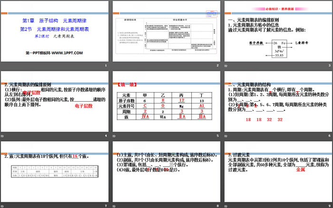
Task: Select slide 2 thumbnail with standards table
Action: click(166, 31)
